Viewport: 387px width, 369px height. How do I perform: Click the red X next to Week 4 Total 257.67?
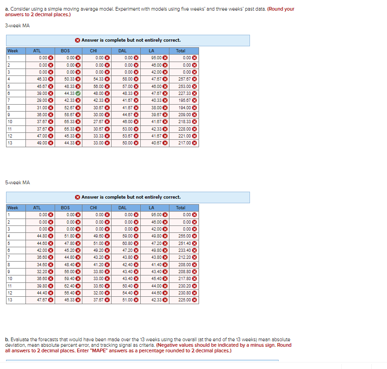[x=195, y=79]
